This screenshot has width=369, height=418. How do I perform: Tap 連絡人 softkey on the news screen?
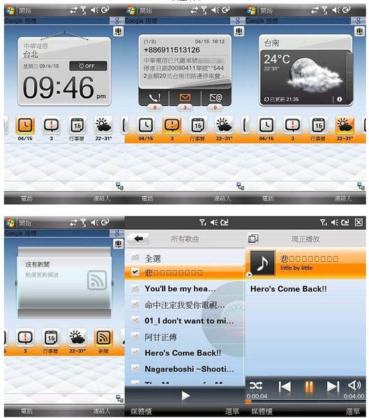tap(102, 411)
